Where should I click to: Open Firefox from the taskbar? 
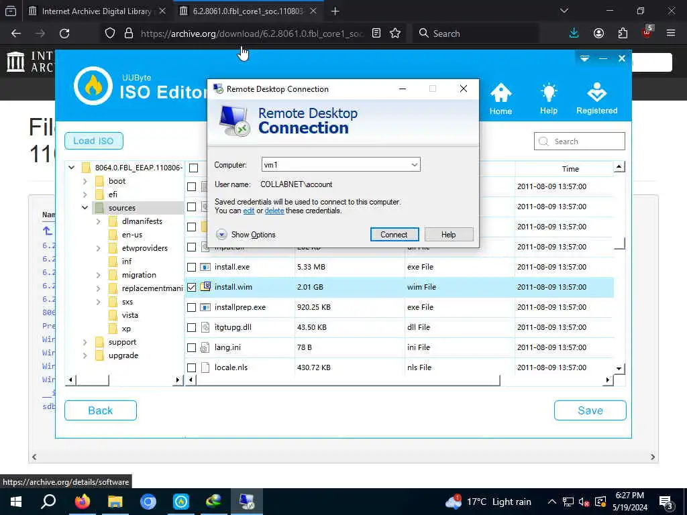pos(82,502)
